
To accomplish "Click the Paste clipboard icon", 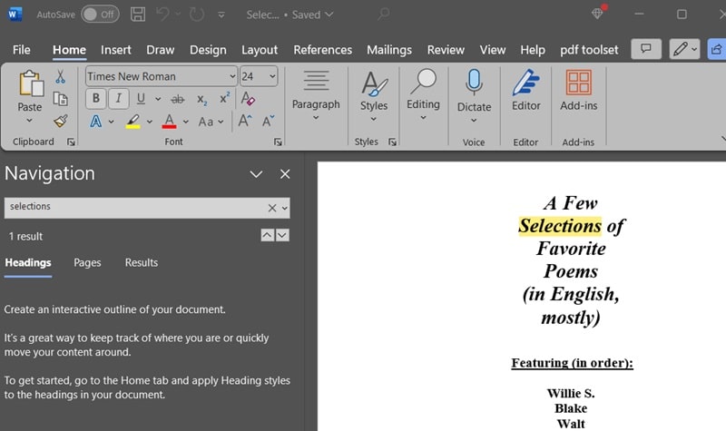I will pyautogui.click(x=30, y=83).
